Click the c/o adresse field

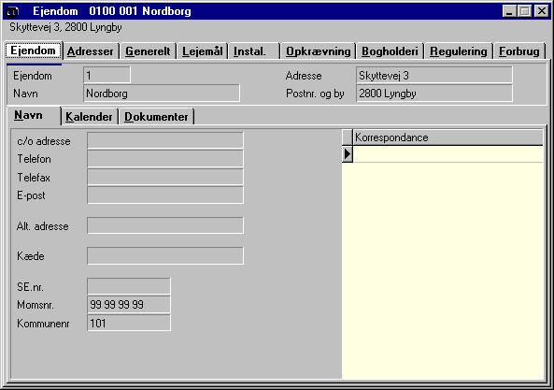pyautogui.click(x=165, y=140)
